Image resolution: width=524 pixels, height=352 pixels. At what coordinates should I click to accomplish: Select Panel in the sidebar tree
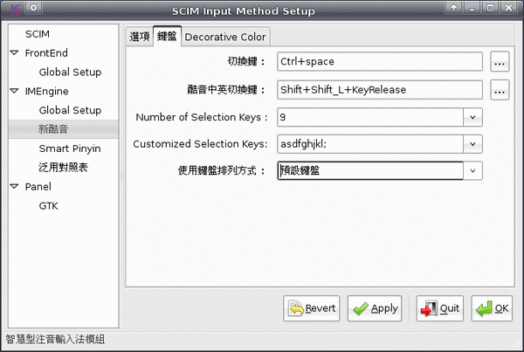[x=38, y=187]
